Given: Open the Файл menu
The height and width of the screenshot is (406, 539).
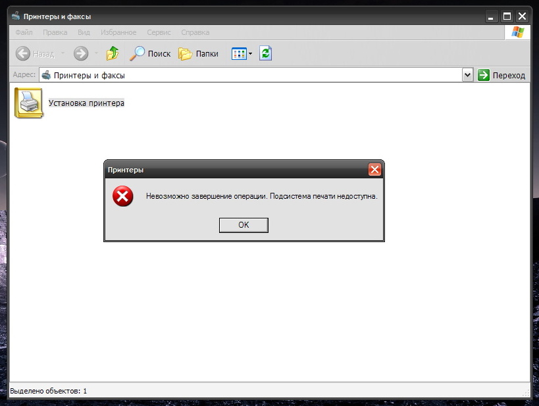Looking at the screenshot, I should [24, 32].
